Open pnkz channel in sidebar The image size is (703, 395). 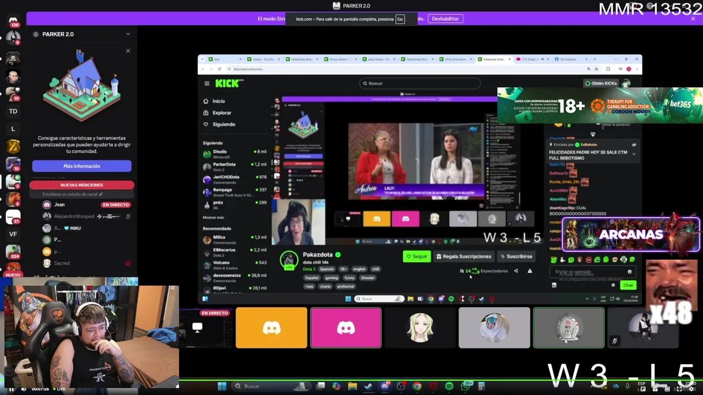[235, 204]
